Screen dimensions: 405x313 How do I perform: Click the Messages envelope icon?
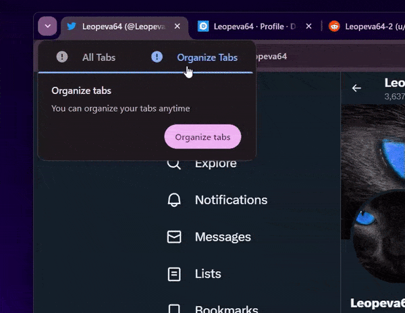pyautogui.click(x=174, y=237)
